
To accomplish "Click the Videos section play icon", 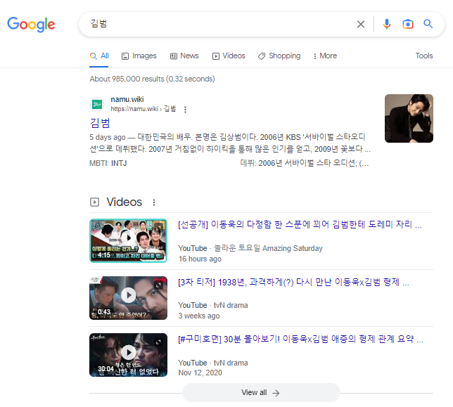I will pos(94,202).
